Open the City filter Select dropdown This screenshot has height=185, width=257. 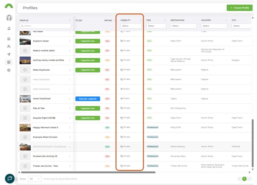pos(241,26)
